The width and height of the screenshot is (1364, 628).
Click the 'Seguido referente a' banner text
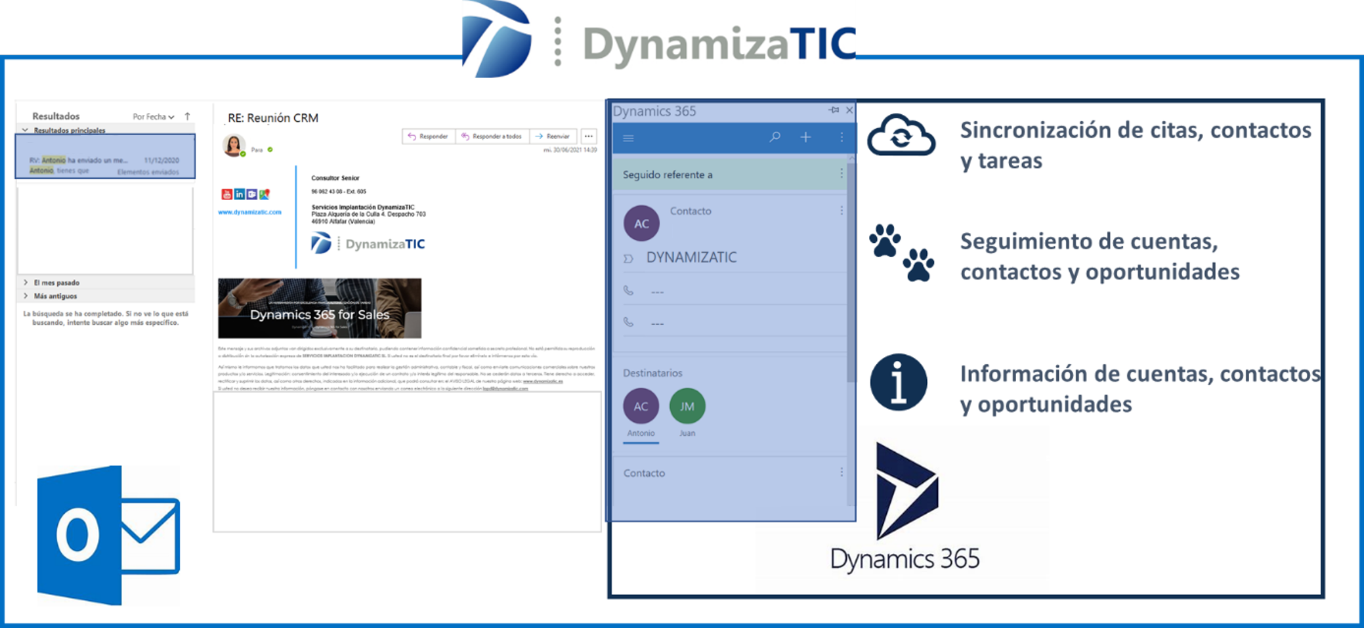click(668, 175)
